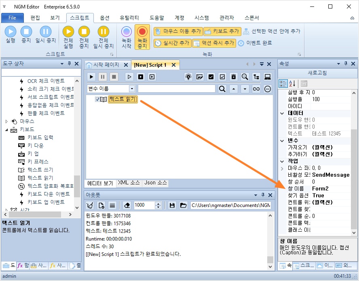359x281 pixels.
Task: Increase the output line count 1000 stepper
Action: (x=158, y=203)
